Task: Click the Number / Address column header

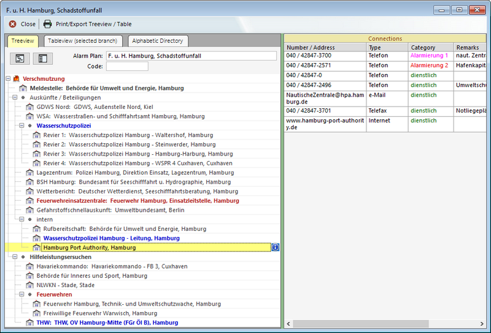Action: [325, 48]
